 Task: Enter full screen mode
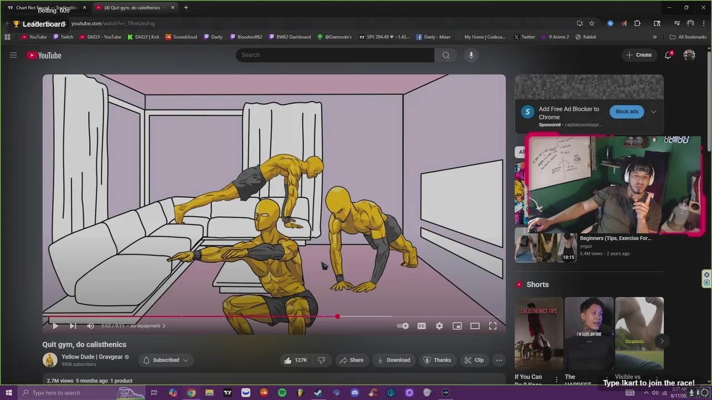[x=493, y=326]
